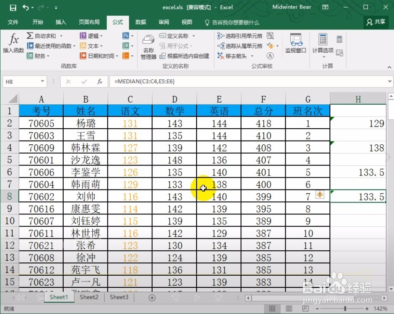Viewport: 394px width, 314px height.
Task: Switch to Page Break Preview in status bar
Action: click(305, 309)
